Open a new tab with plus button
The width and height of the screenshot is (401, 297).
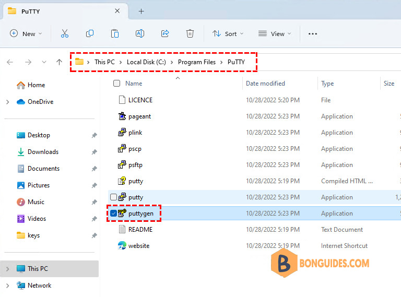141,11
